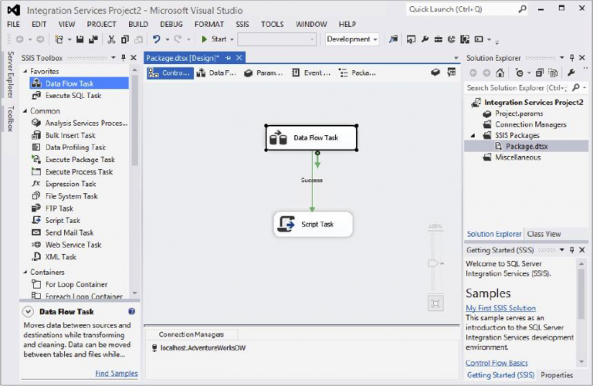Select Package.dtsx in Solution Explorer
This screenshot has height=386, width=593.
point(527,147)
